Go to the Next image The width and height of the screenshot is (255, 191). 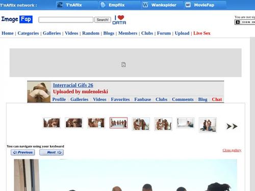coord(52,152)
